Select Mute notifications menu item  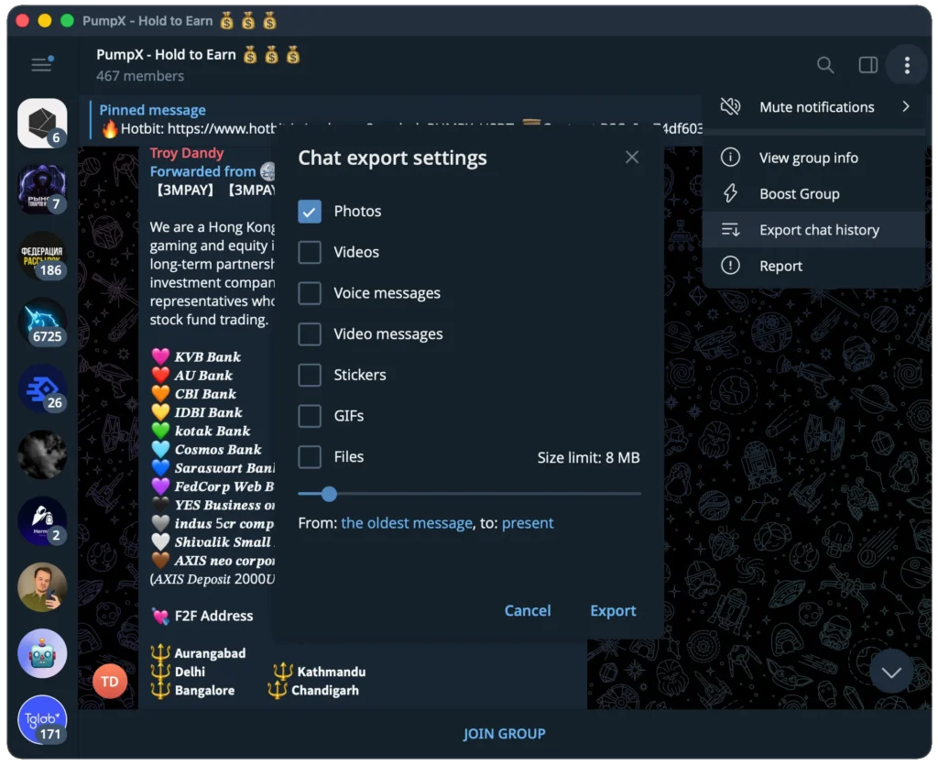point(813,107)
